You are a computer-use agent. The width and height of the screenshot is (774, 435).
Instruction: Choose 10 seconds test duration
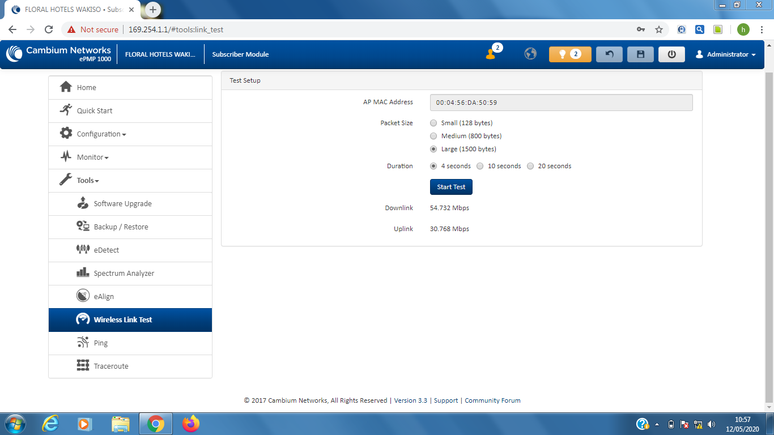point(480,167)
